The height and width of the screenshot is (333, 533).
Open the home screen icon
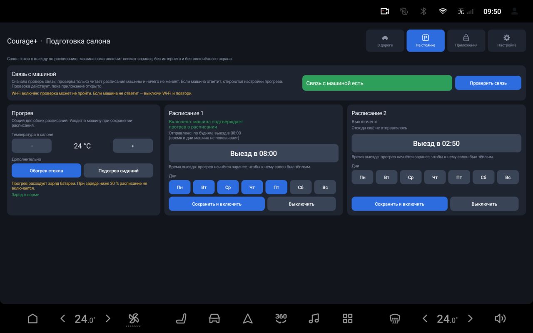click(32, 319)
